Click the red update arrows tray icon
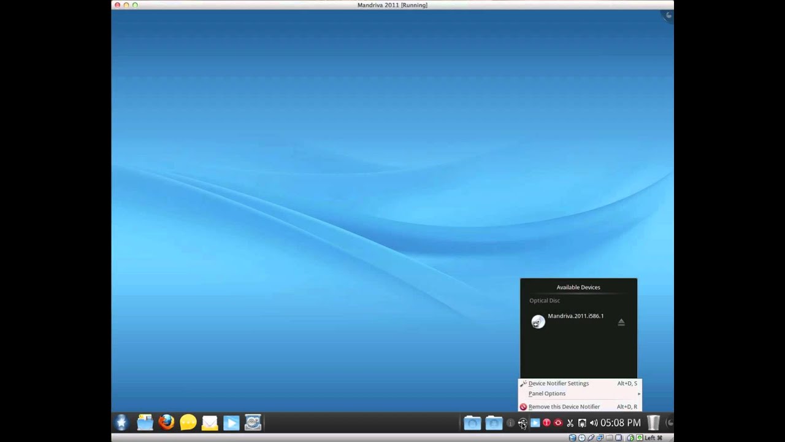785x442 pixels. point(558,422)
